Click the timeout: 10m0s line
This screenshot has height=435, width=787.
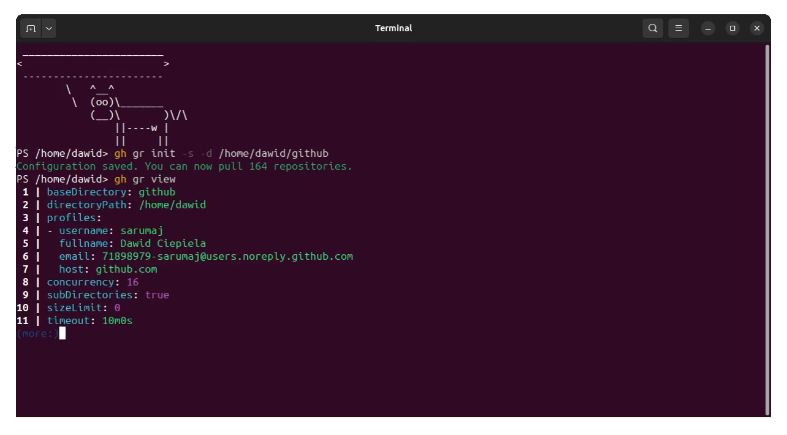[89, 320]
